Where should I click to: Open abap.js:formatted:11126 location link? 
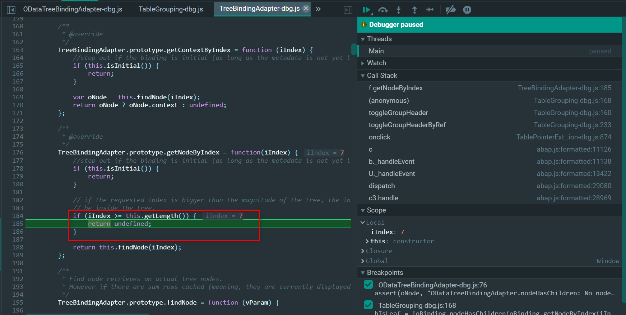[x=574, y=149]
